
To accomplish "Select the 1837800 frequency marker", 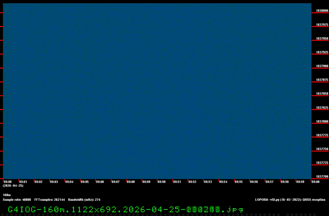I will point(322,121).
